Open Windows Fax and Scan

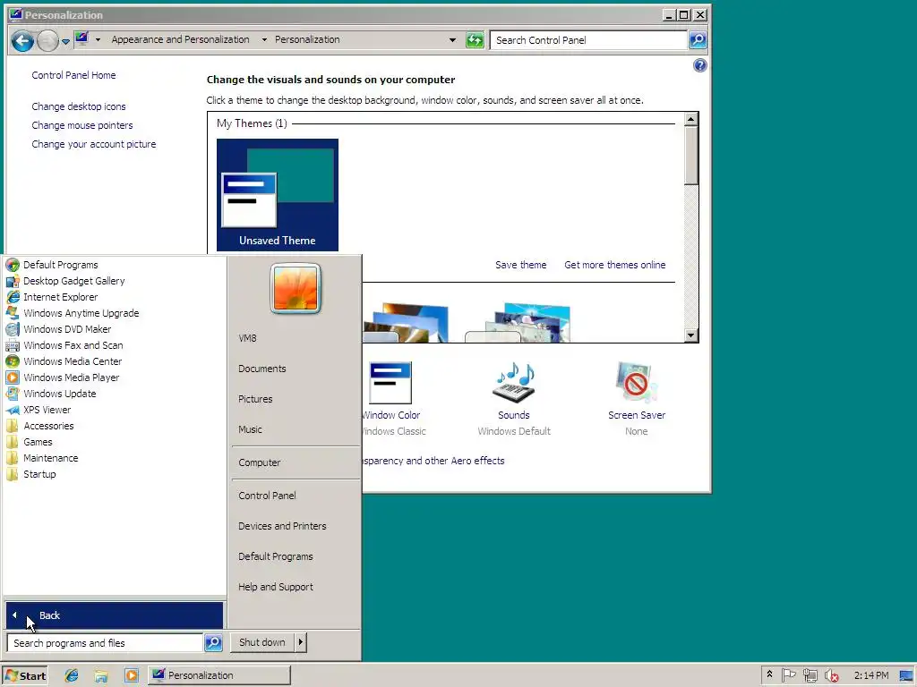click(73, 345)
